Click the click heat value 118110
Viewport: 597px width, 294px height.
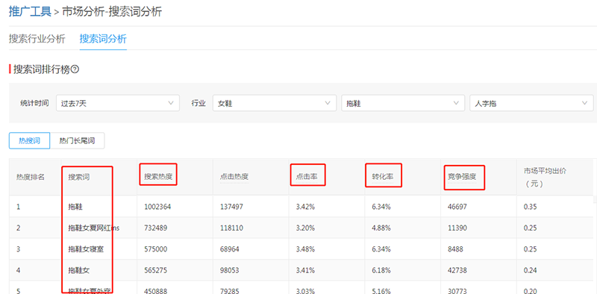pos(231,228)
